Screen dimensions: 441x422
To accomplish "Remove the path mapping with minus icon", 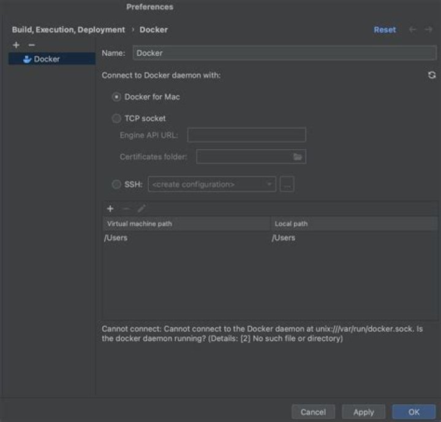I will tap(126, 209).
